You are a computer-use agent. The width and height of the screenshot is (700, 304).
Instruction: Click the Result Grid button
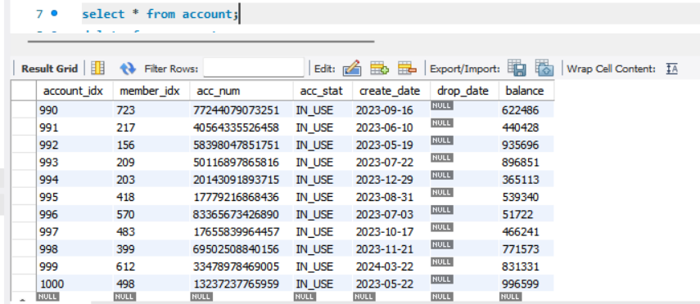(x=49, y=69)
